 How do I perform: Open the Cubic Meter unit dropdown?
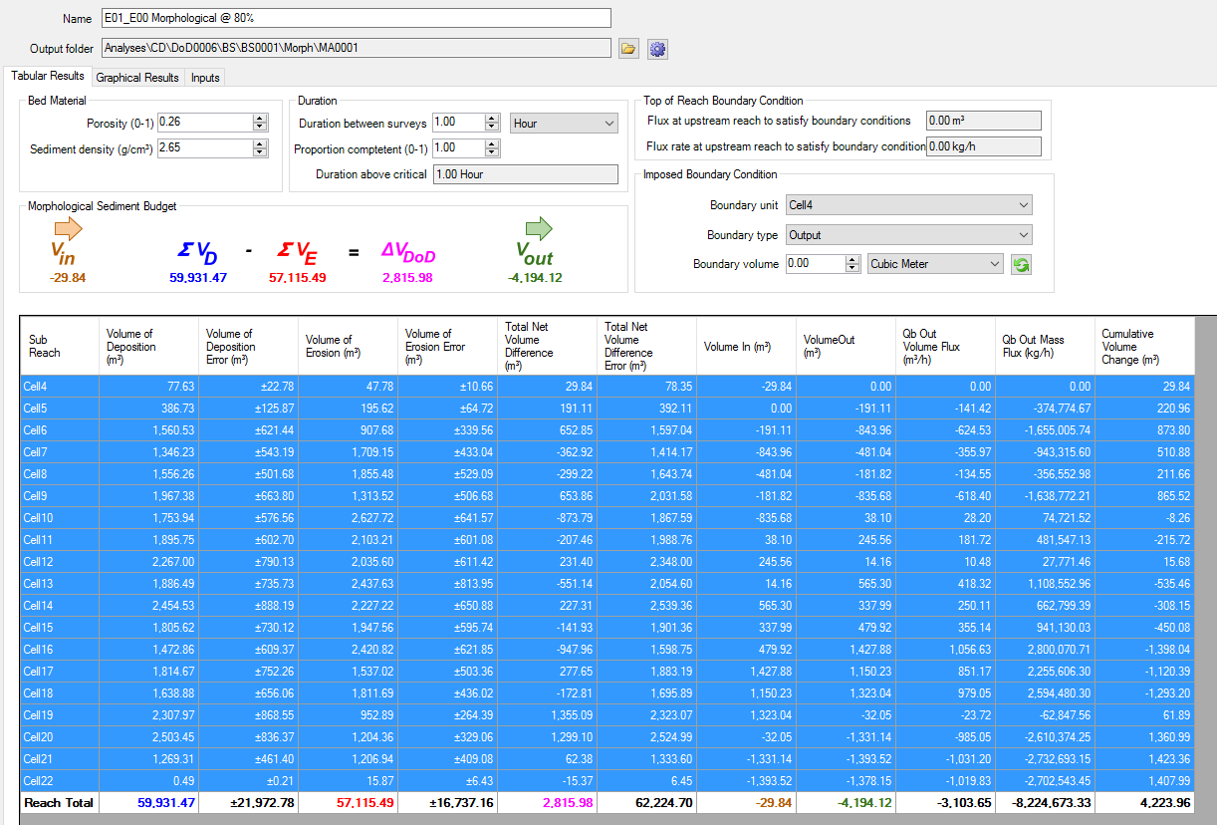click(x=935, y=264)
